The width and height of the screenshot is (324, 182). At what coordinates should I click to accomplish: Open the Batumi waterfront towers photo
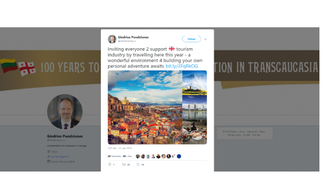tap(195, 107)
